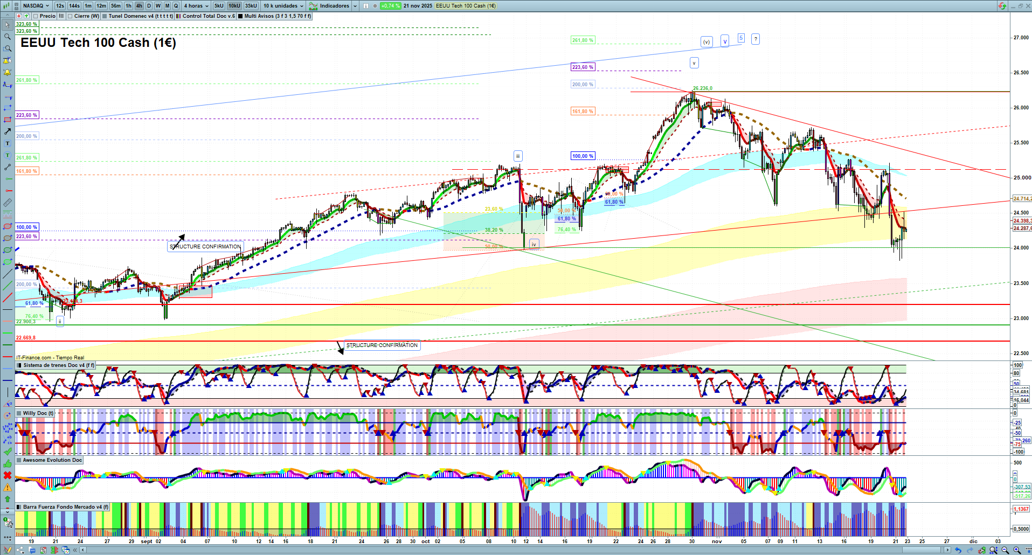This screenshot has width=1032, height=555.
Task: Choose the green up-arrow marker tool
Action: click(8, 499)
